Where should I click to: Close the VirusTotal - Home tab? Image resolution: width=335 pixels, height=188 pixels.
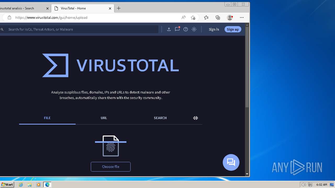[110, 8]
